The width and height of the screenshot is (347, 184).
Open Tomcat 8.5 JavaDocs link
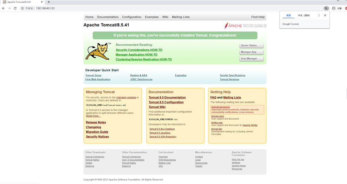160,133
